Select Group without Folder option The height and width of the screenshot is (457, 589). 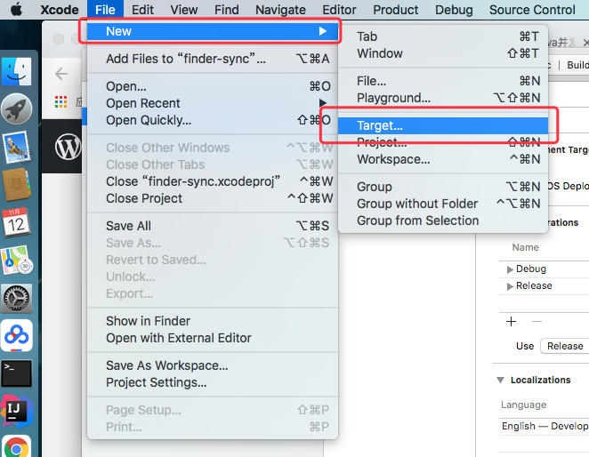[417, 204]
